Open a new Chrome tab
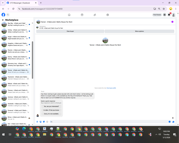The image size is (179, 143). click(x=41, y=3)
